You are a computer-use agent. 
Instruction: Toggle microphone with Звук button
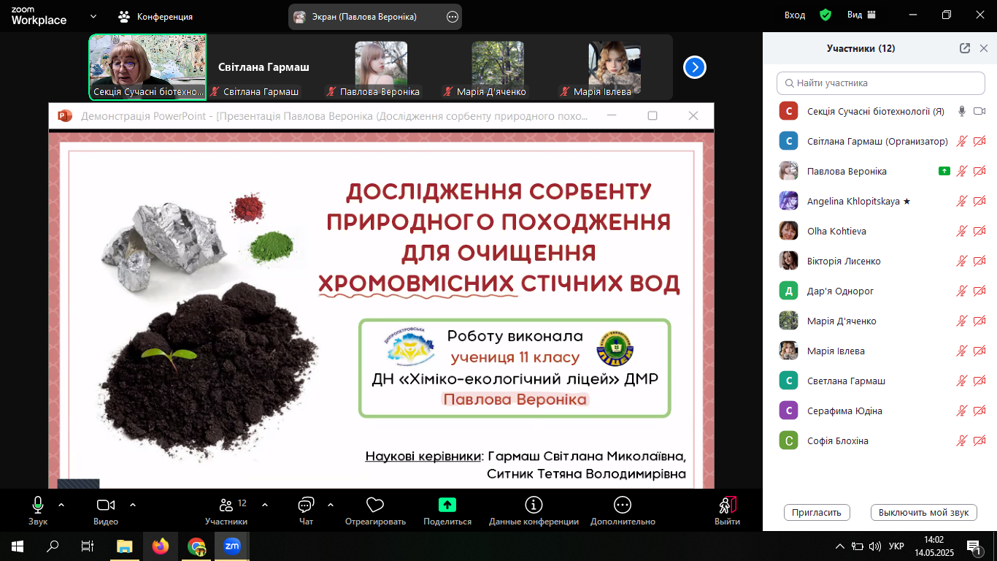(38, 505)
